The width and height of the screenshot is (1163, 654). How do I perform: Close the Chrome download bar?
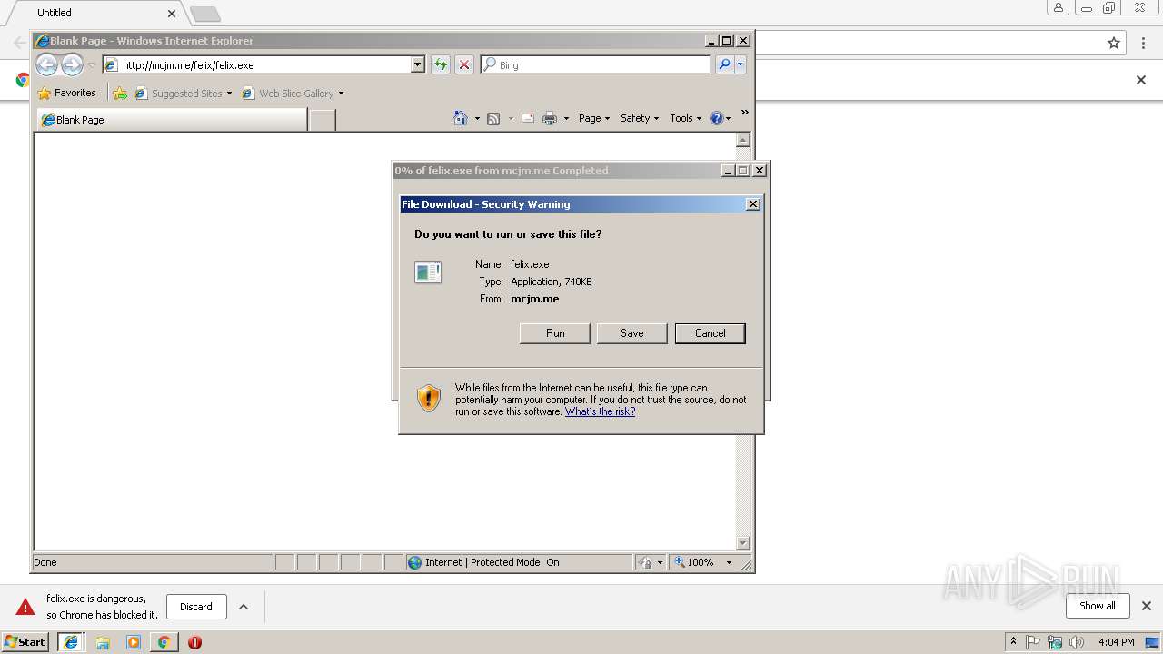1147,606
